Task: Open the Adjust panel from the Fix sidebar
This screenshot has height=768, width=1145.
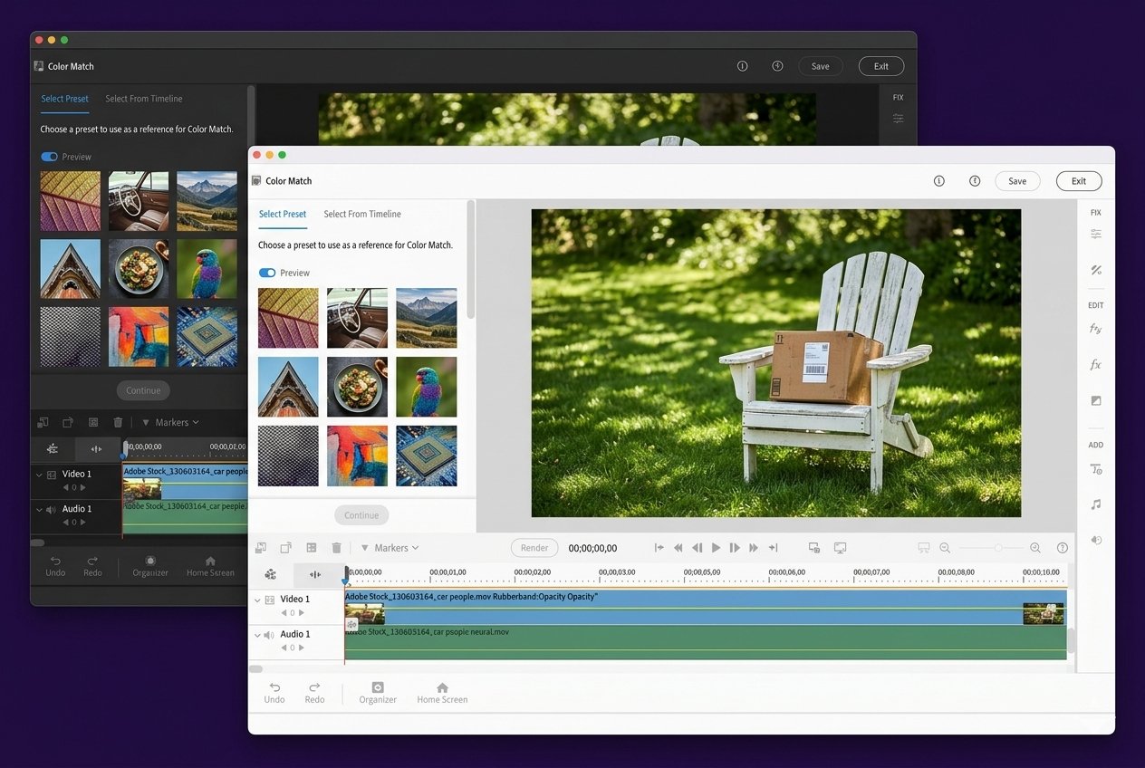Action: coord(1096,234)
